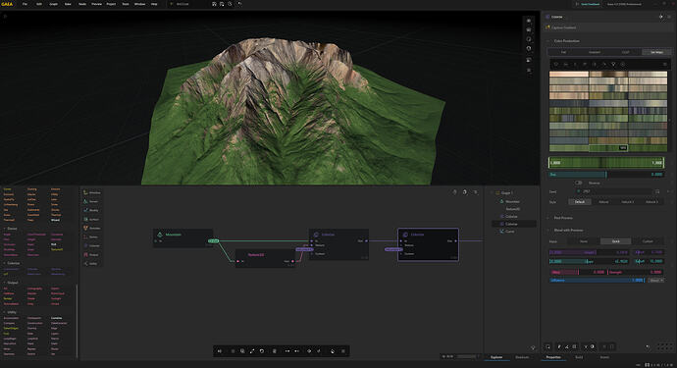
Task: Open the File menu
Action: pyautogui.click(x=25, y=4)
